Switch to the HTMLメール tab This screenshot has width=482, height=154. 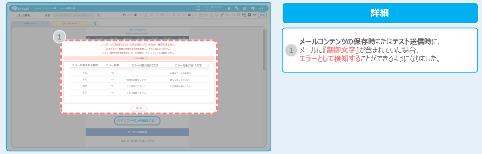coord(30,24)
